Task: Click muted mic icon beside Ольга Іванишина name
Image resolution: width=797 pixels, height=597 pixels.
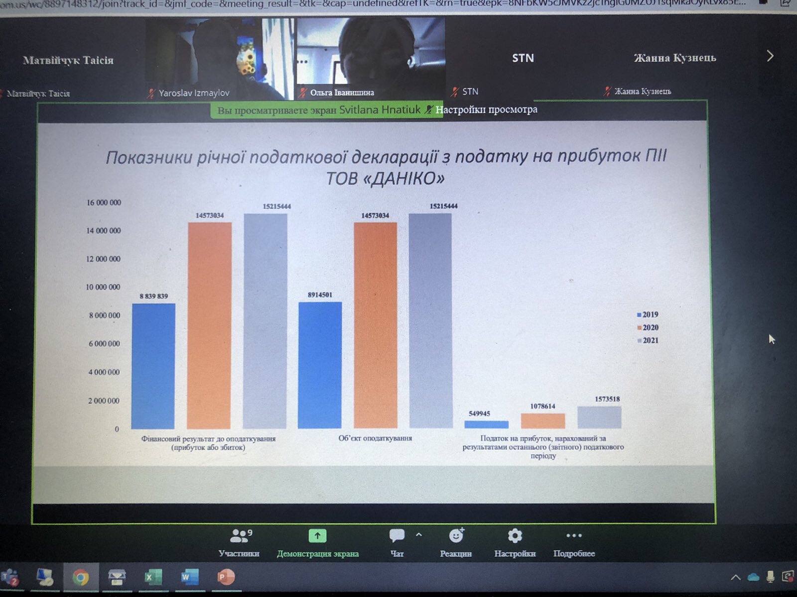Action: click(x=303, y=93)
